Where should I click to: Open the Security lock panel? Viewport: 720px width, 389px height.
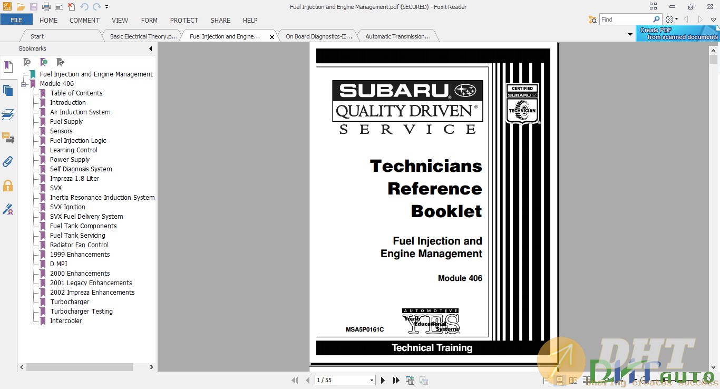pyautogui.click(x=8, y=186)
